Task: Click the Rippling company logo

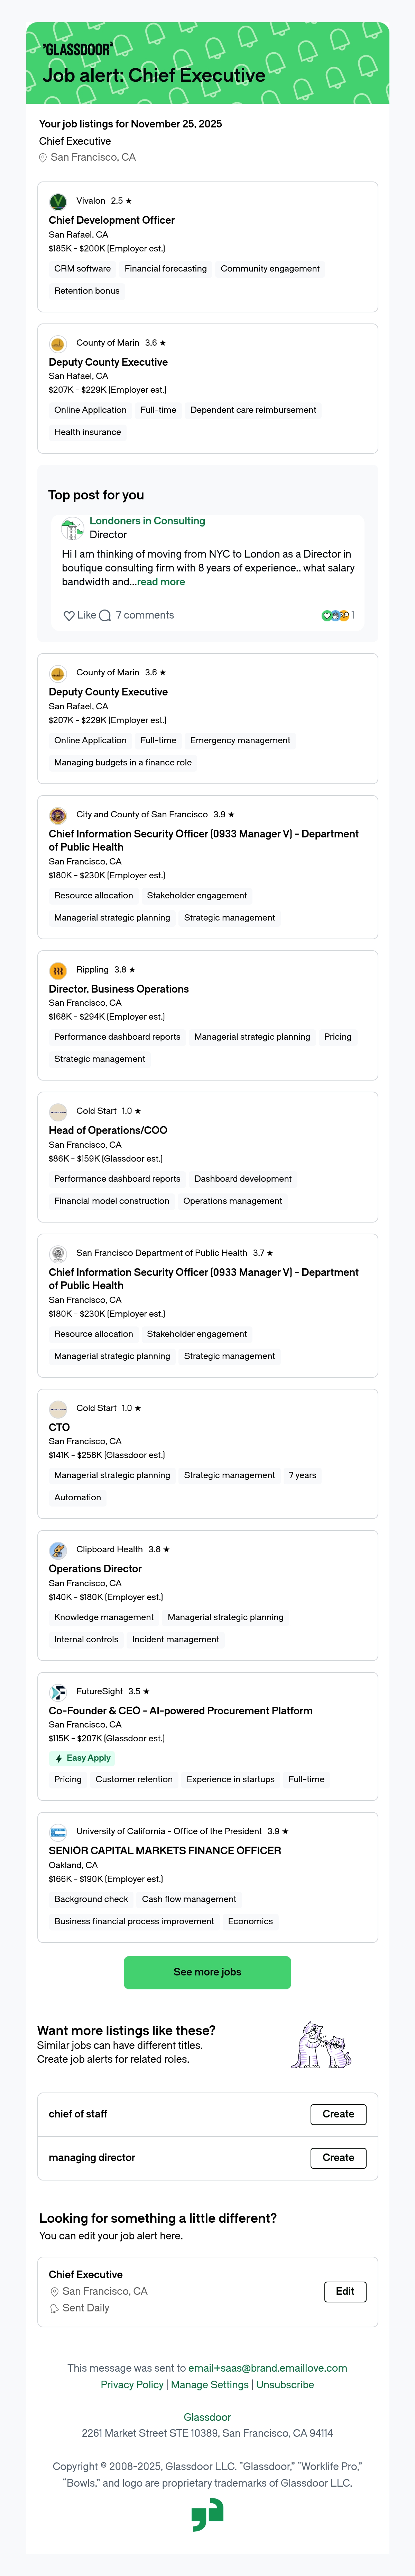Action: click(58, 970)
